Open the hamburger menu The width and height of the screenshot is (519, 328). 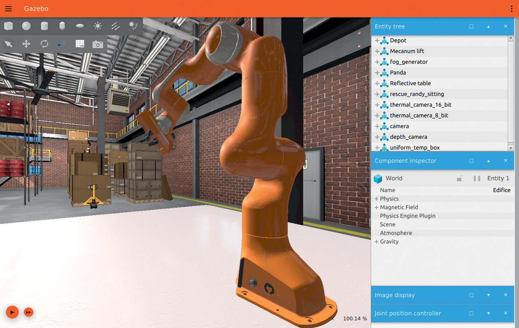[9, 9]
